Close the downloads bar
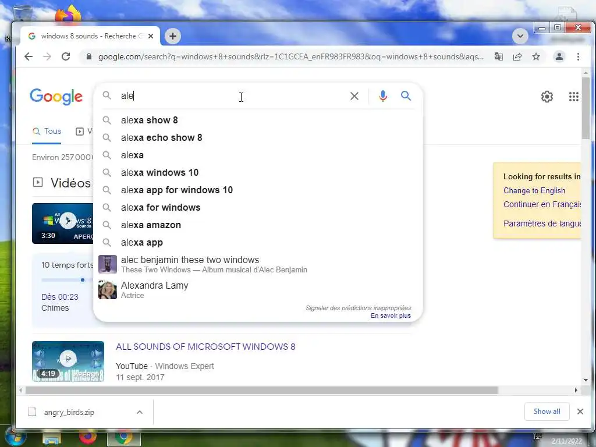596x447 pixels. click(x=580, y=411)
